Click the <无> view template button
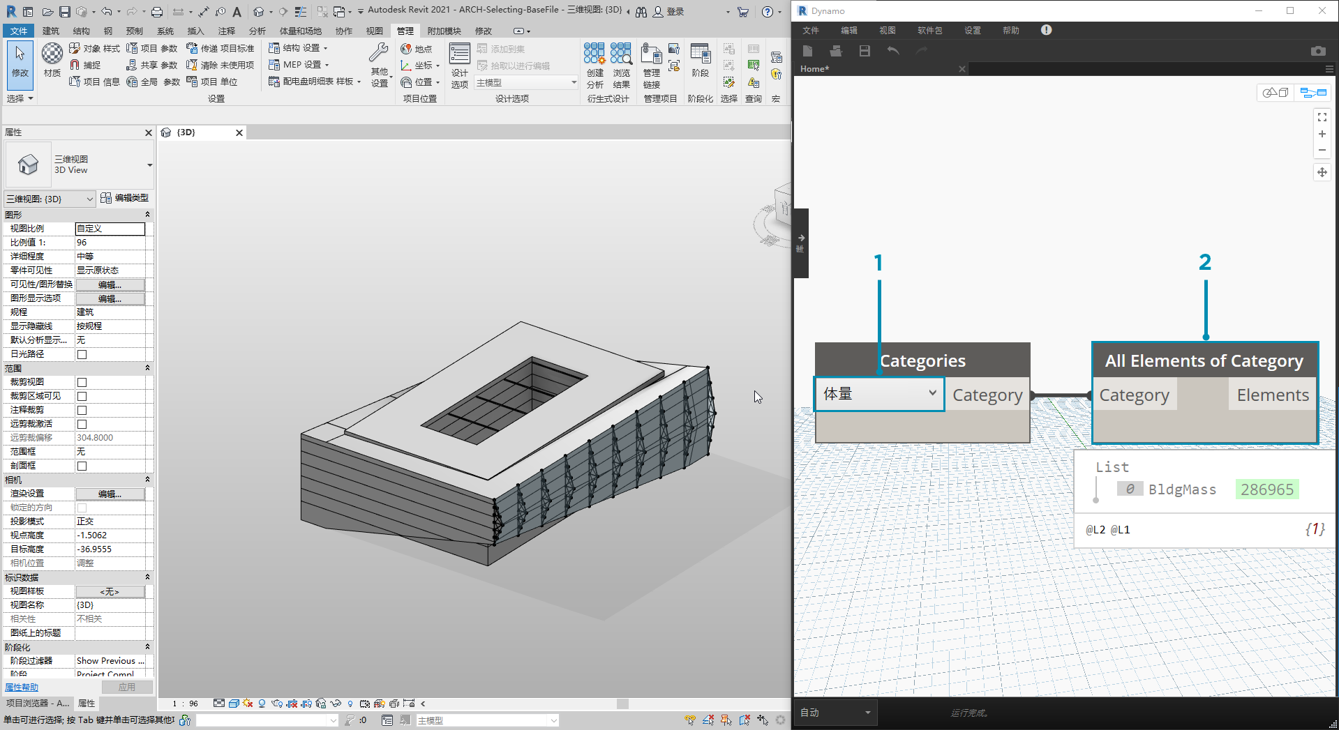This screenshot has width=1339, height=730. coord(110,591)
